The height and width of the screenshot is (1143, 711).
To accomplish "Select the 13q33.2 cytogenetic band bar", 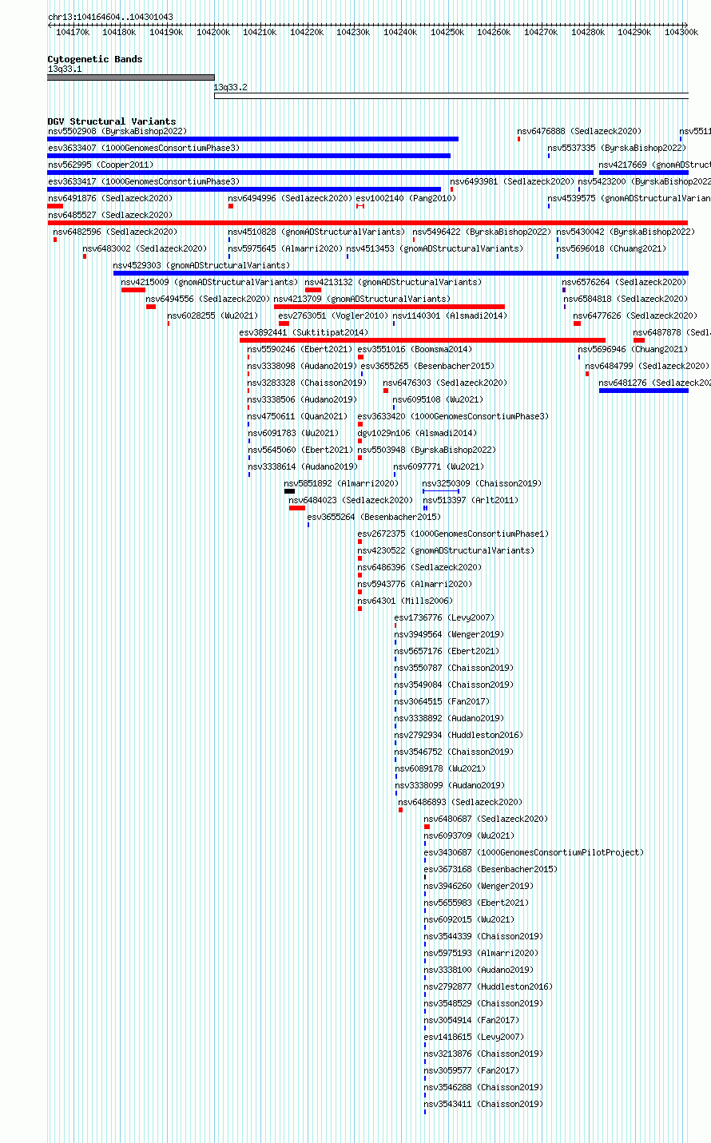I will tap(451, 96).
